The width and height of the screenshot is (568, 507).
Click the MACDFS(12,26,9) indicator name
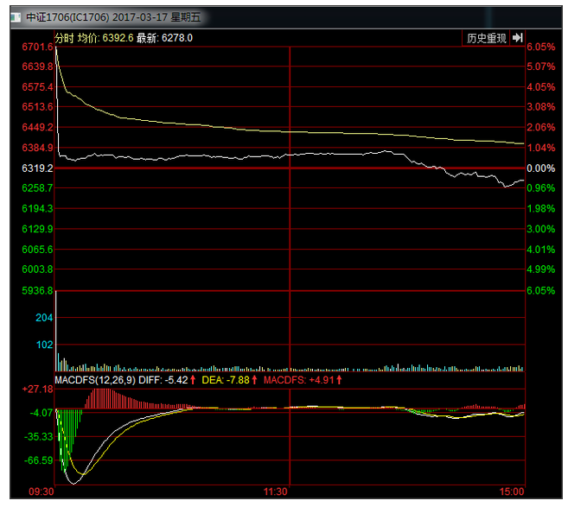pos(95,380)
